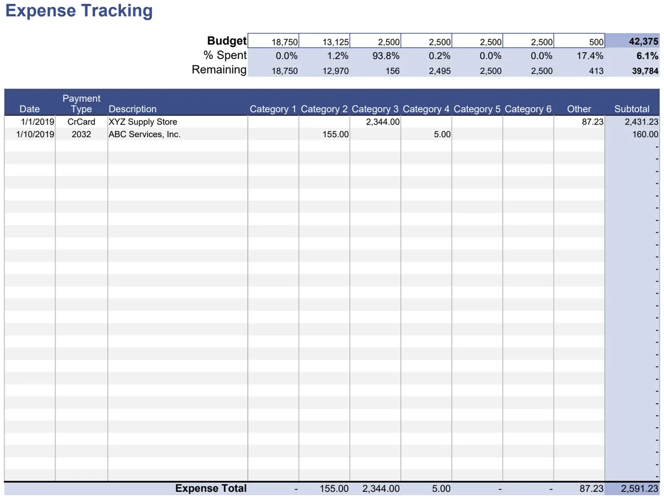The width and height of the screenshot is (664, 499).
Task: Select the 93.8% spent cell
Action: pos(376,56)
